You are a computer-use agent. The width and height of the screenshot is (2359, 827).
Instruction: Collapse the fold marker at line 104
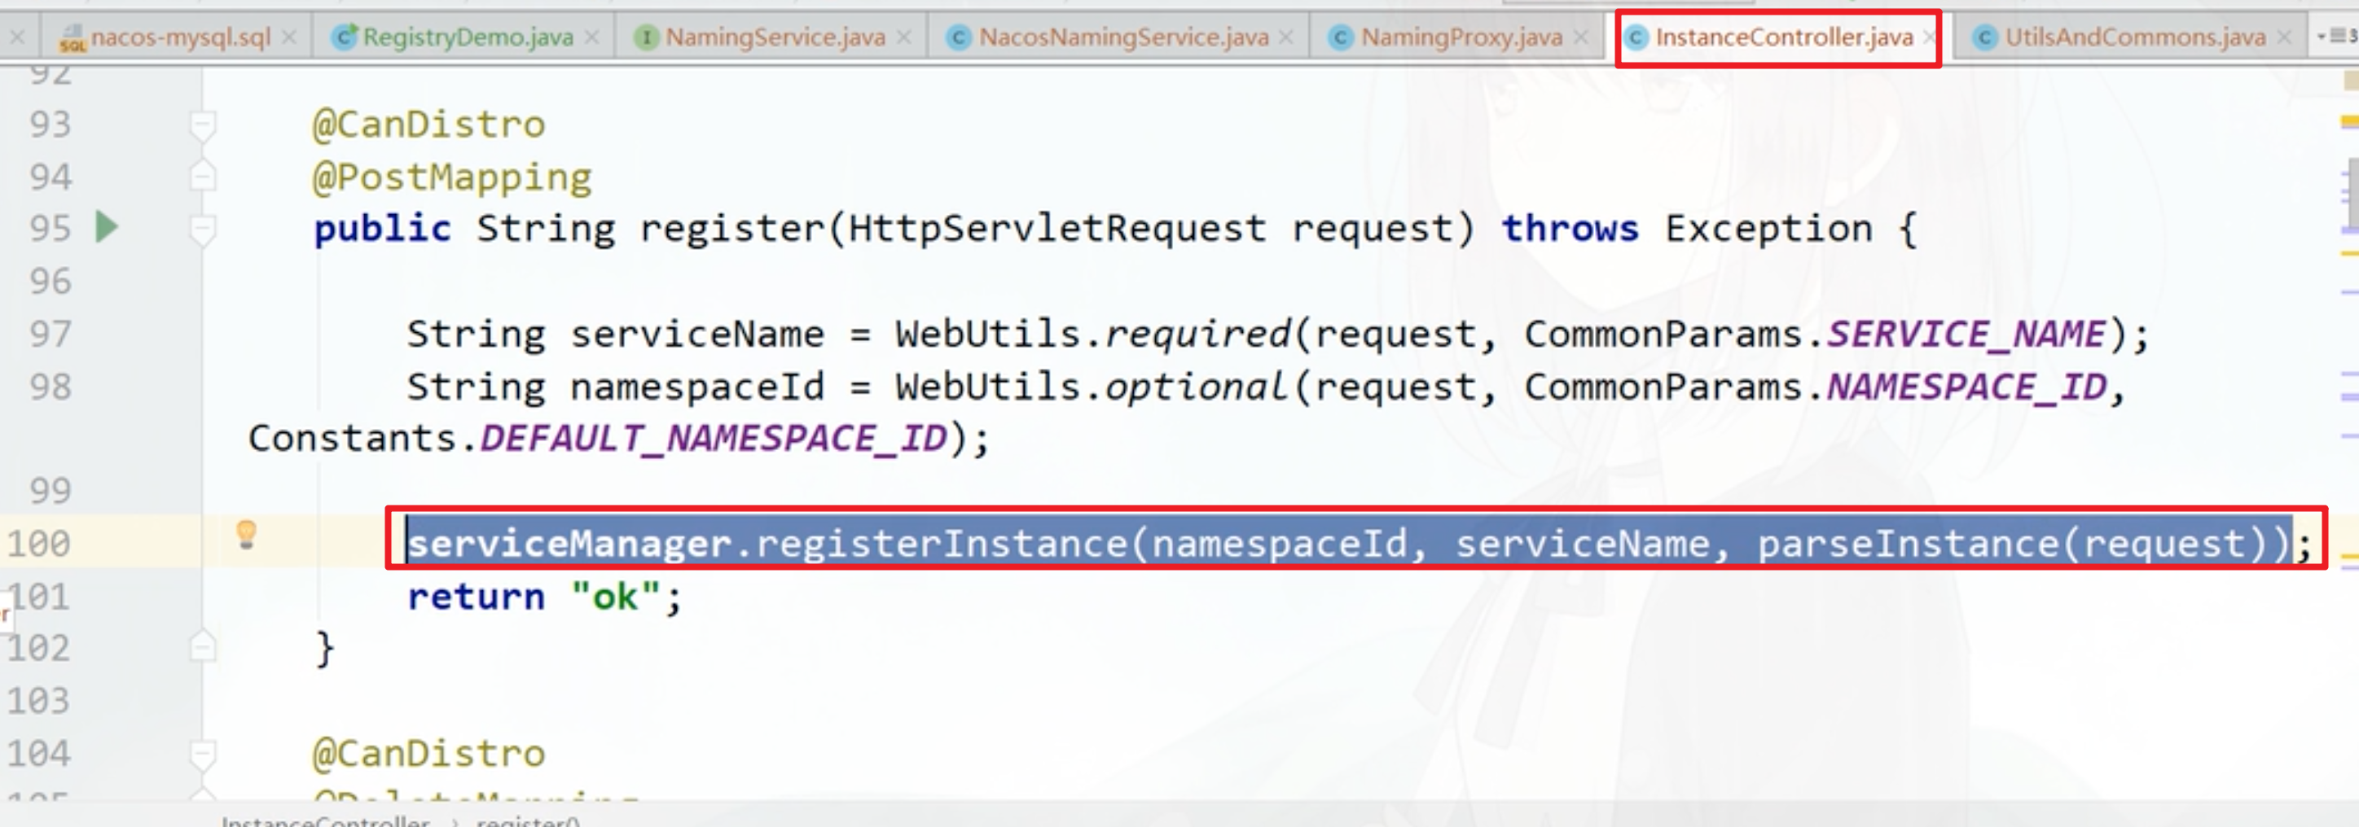point(202,755)
